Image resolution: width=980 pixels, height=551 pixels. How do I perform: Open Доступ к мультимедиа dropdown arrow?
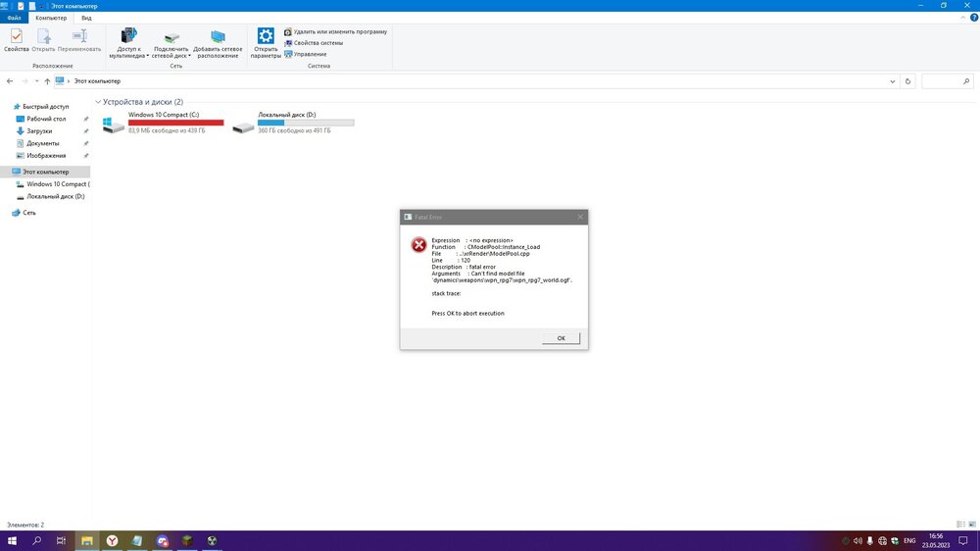(148, 56)
